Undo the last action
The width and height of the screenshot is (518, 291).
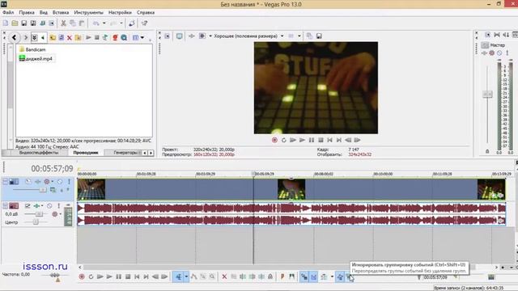point(96,23)
